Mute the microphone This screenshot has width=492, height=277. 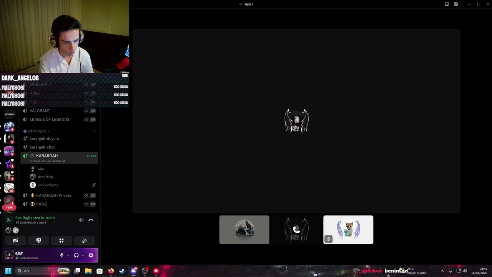click(61, 255)
